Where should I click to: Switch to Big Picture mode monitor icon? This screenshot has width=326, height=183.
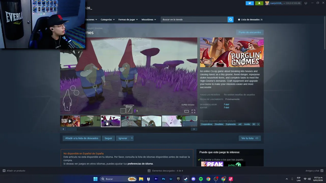(x=306, y=3)
